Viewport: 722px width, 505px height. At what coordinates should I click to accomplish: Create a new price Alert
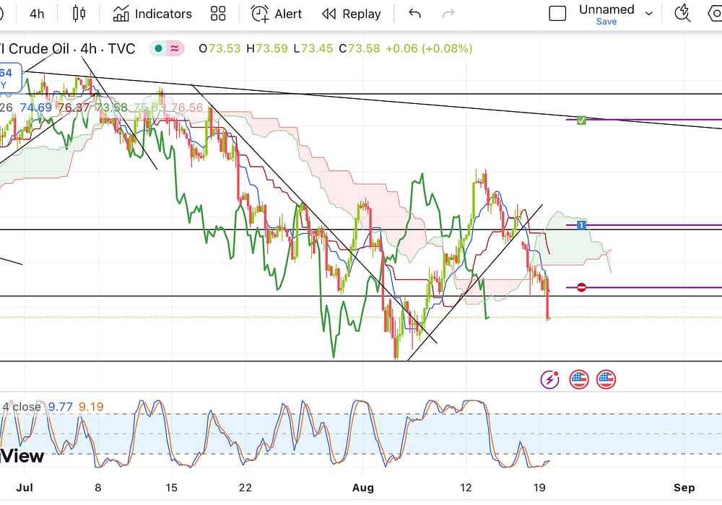pyautogui.click(x=277, y=14)
